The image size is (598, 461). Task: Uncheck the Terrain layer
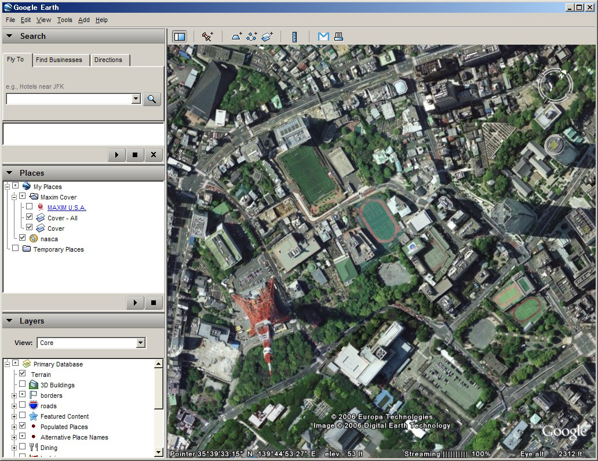pyautogui.click(x=23, y=374)
